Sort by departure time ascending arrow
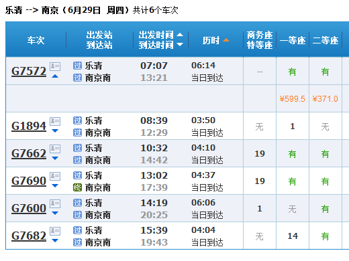Viewport: 349px width, 261px height. coord(180,35)
